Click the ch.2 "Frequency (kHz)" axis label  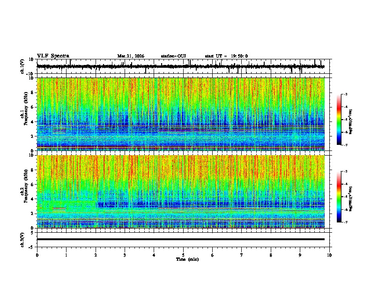(26, 186)
